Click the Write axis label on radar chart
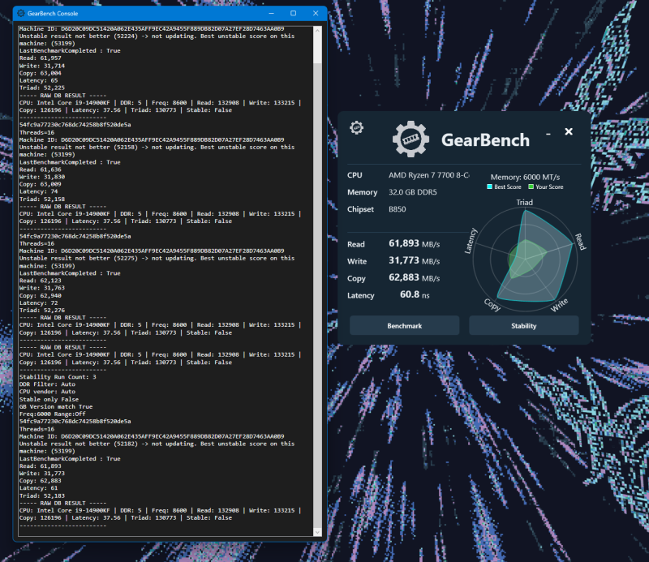This screenshot has width=649, height=562. coord(559,305)
